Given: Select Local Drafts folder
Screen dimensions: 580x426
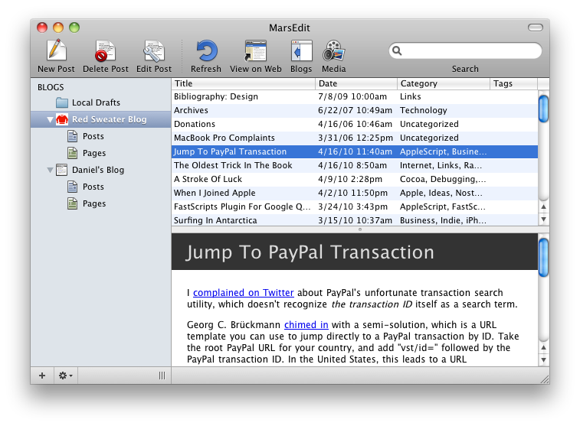Looking at the screenshot, I should click(95, 102).
